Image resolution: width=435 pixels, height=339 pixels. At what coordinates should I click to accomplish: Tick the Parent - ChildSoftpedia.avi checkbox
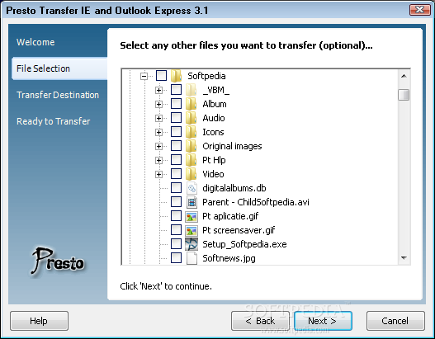click(x=176, y=202)
